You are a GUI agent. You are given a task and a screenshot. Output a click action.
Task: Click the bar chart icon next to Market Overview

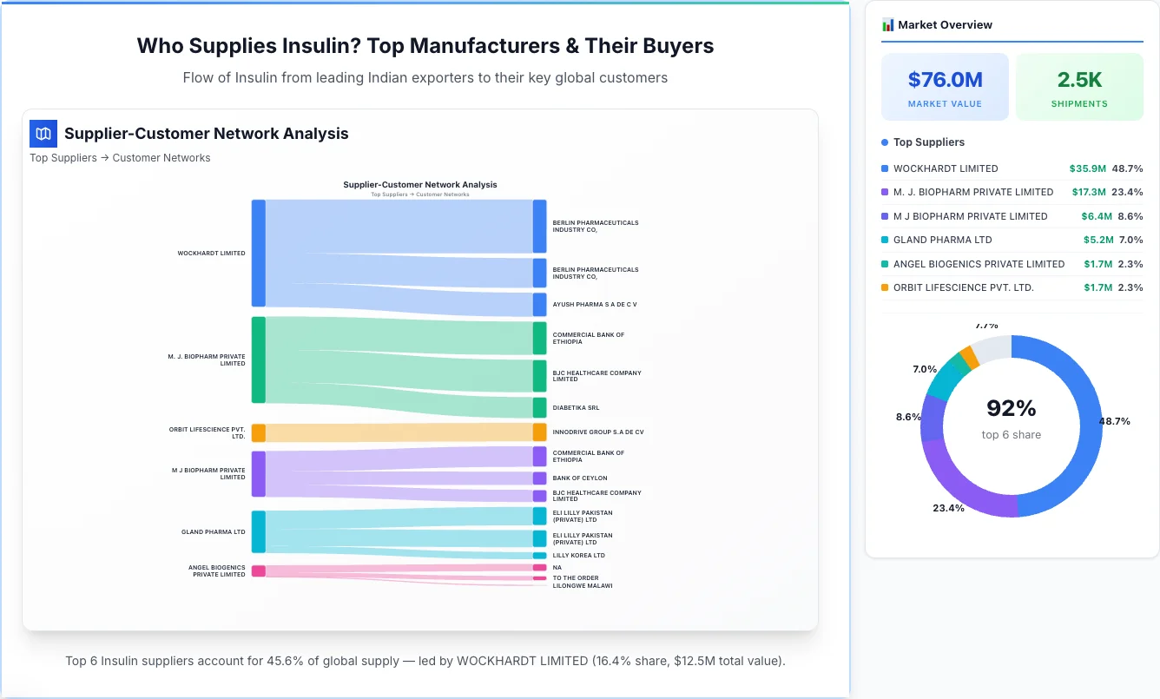tap(887, 24)
